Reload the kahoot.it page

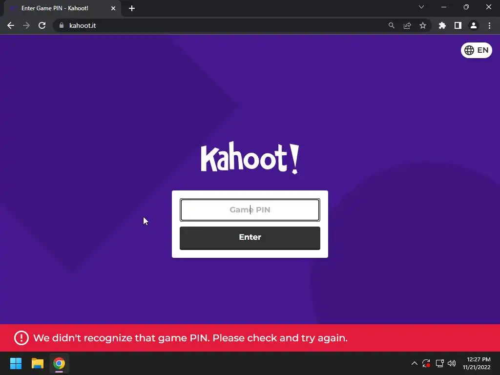(x=42, y=25)
